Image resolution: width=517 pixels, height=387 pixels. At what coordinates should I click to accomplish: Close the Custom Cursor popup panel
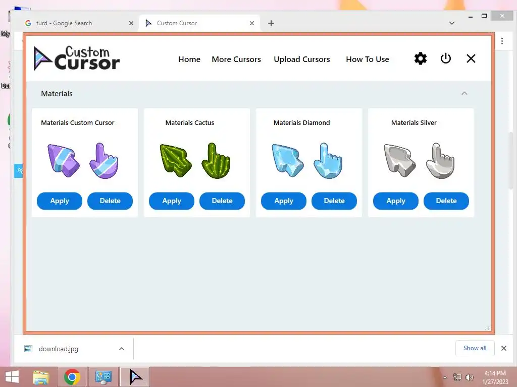click(471, 58)
